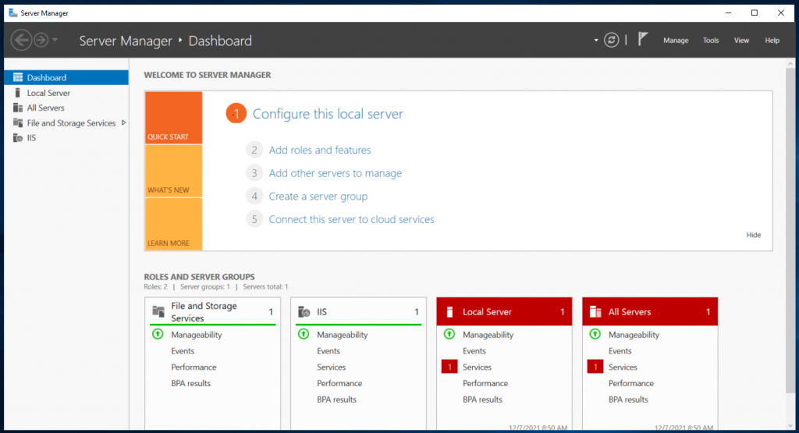799x433 pixels.
Task: Open the Help menu
Action: tap(772, 41)
